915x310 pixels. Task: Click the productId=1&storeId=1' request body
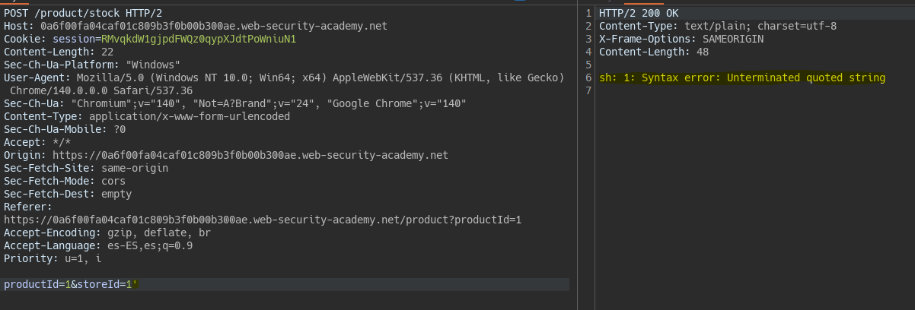click(70, 284)
